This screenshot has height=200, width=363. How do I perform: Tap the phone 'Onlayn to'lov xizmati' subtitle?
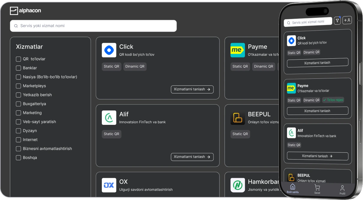312,181
